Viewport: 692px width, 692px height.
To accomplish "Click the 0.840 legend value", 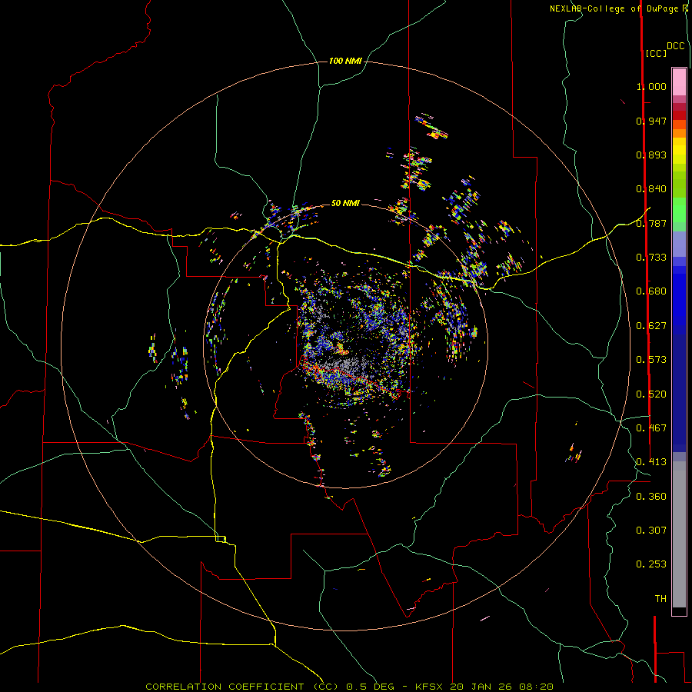I will [651, 189].
